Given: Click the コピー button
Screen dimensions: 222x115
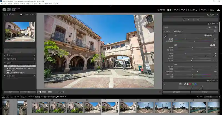Looking at the screenshot, I should pos(11,92).
